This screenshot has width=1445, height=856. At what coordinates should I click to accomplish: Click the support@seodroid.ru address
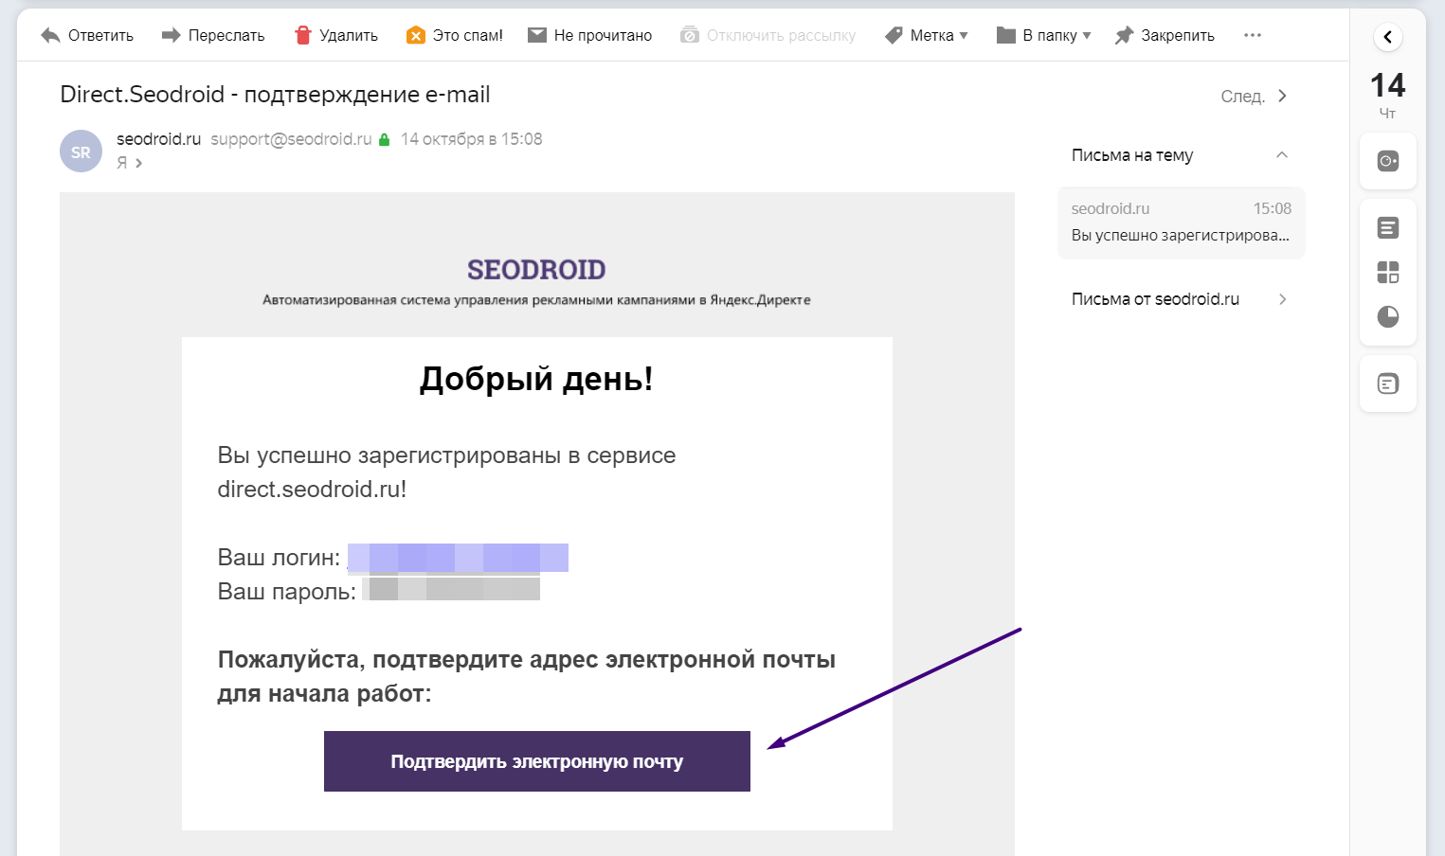pos(291,139)
